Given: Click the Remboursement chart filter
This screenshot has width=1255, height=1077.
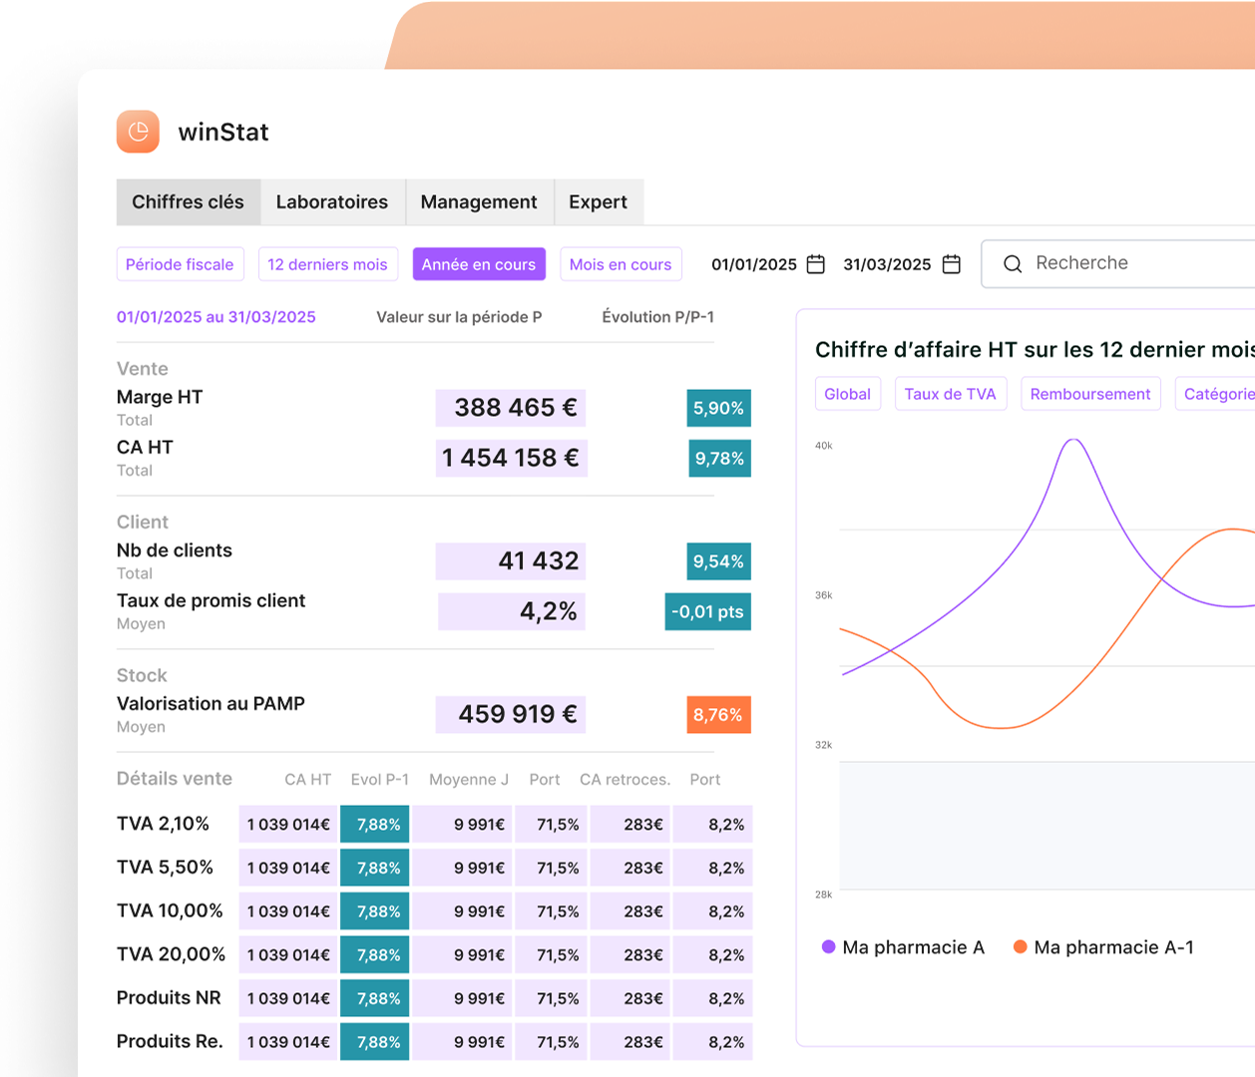Looking at the screenshot, I should tap(1089, 394).
